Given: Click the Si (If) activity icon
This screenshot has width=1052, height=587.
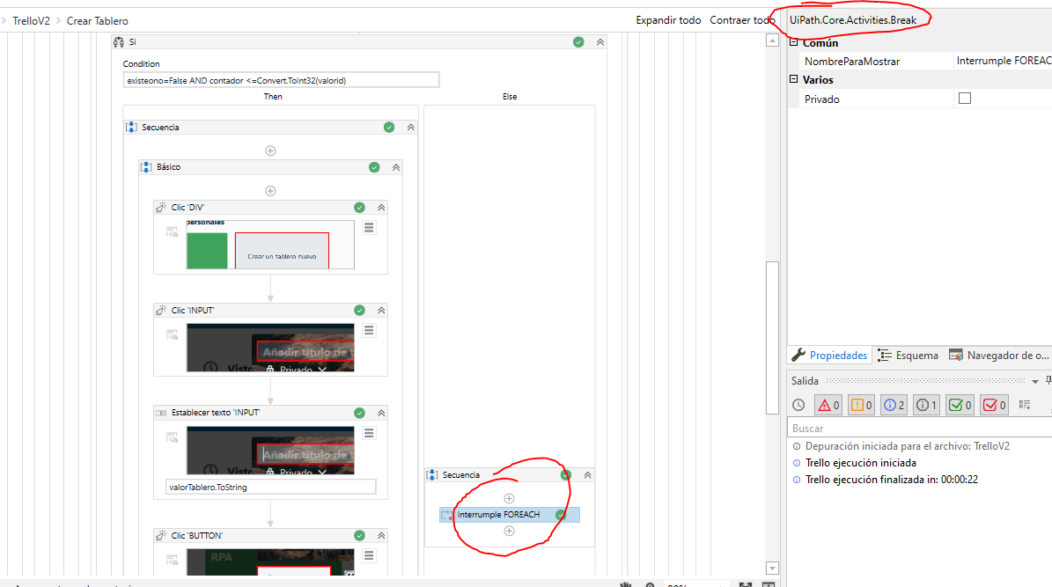Looking at the screenshot, I should point(119,42).
